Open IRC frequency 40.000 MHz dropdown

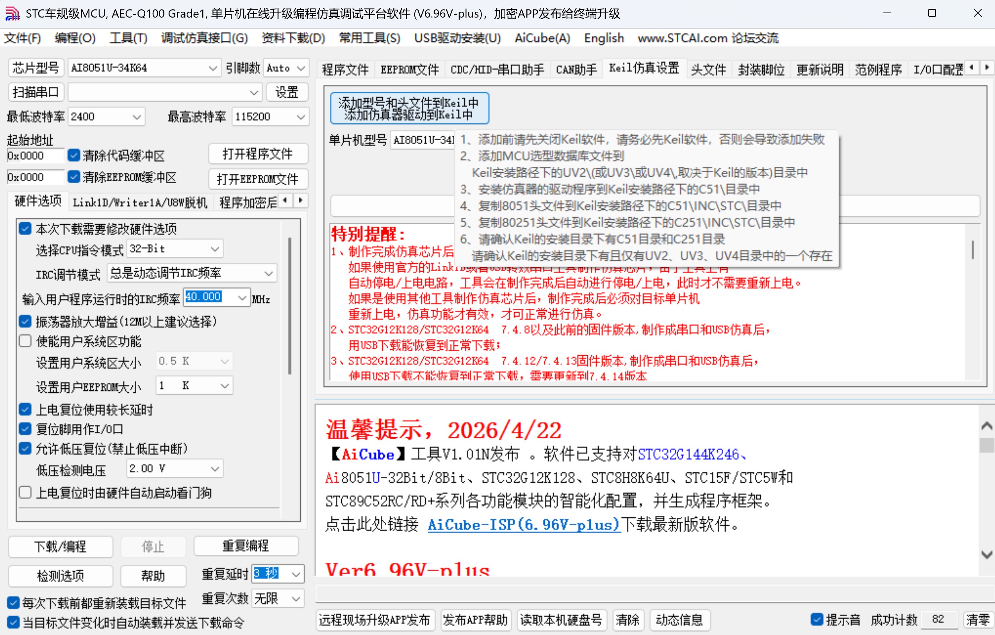[216, 297]
